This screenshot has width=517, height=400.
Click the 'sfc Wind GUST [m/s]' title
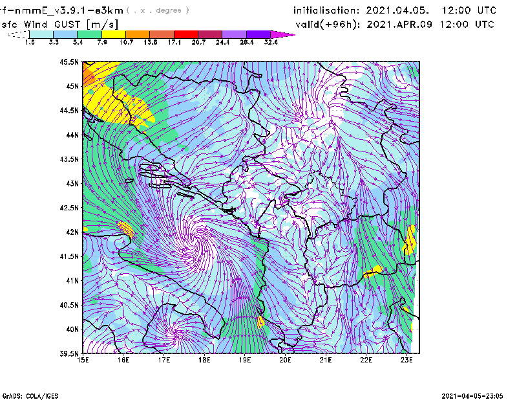coord(59,25)
